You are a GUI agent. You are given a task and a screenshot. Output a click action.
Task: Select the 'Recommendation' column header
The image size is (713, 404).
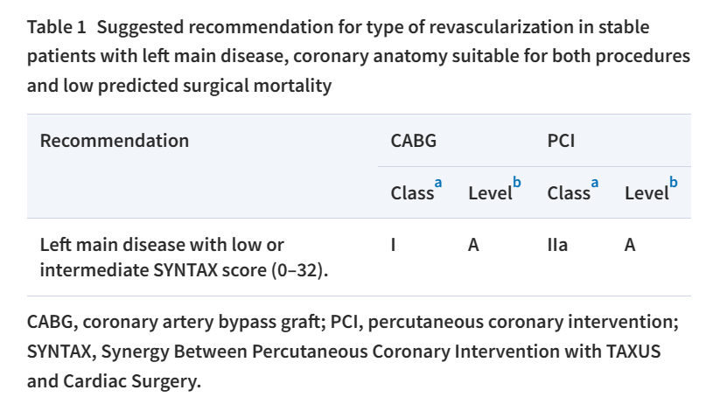coord(114,141)
